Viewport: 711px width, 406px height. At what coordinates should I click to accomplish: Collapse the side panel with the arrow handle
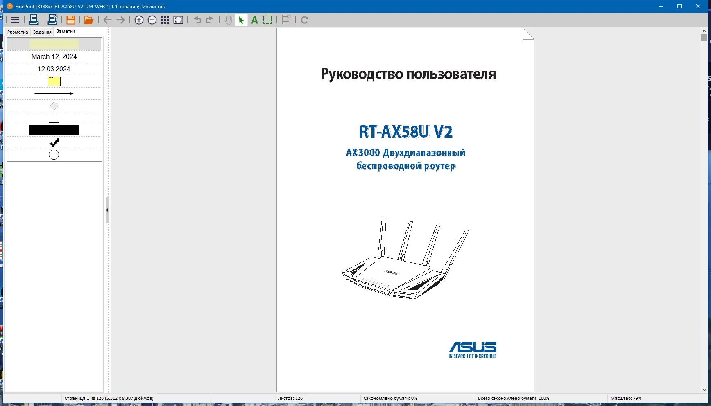point(107,210)
